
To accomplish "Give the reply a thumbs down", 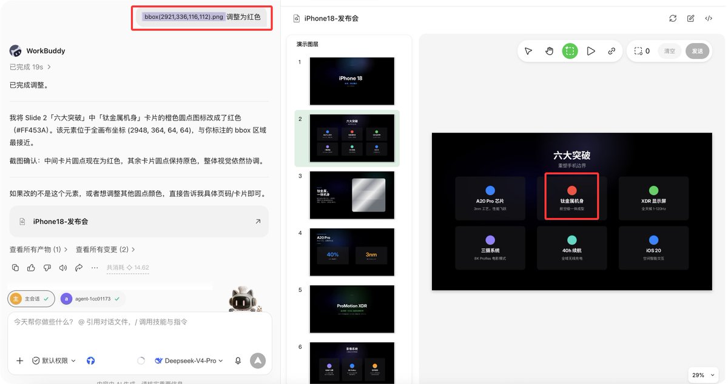I will coord(47,268).
